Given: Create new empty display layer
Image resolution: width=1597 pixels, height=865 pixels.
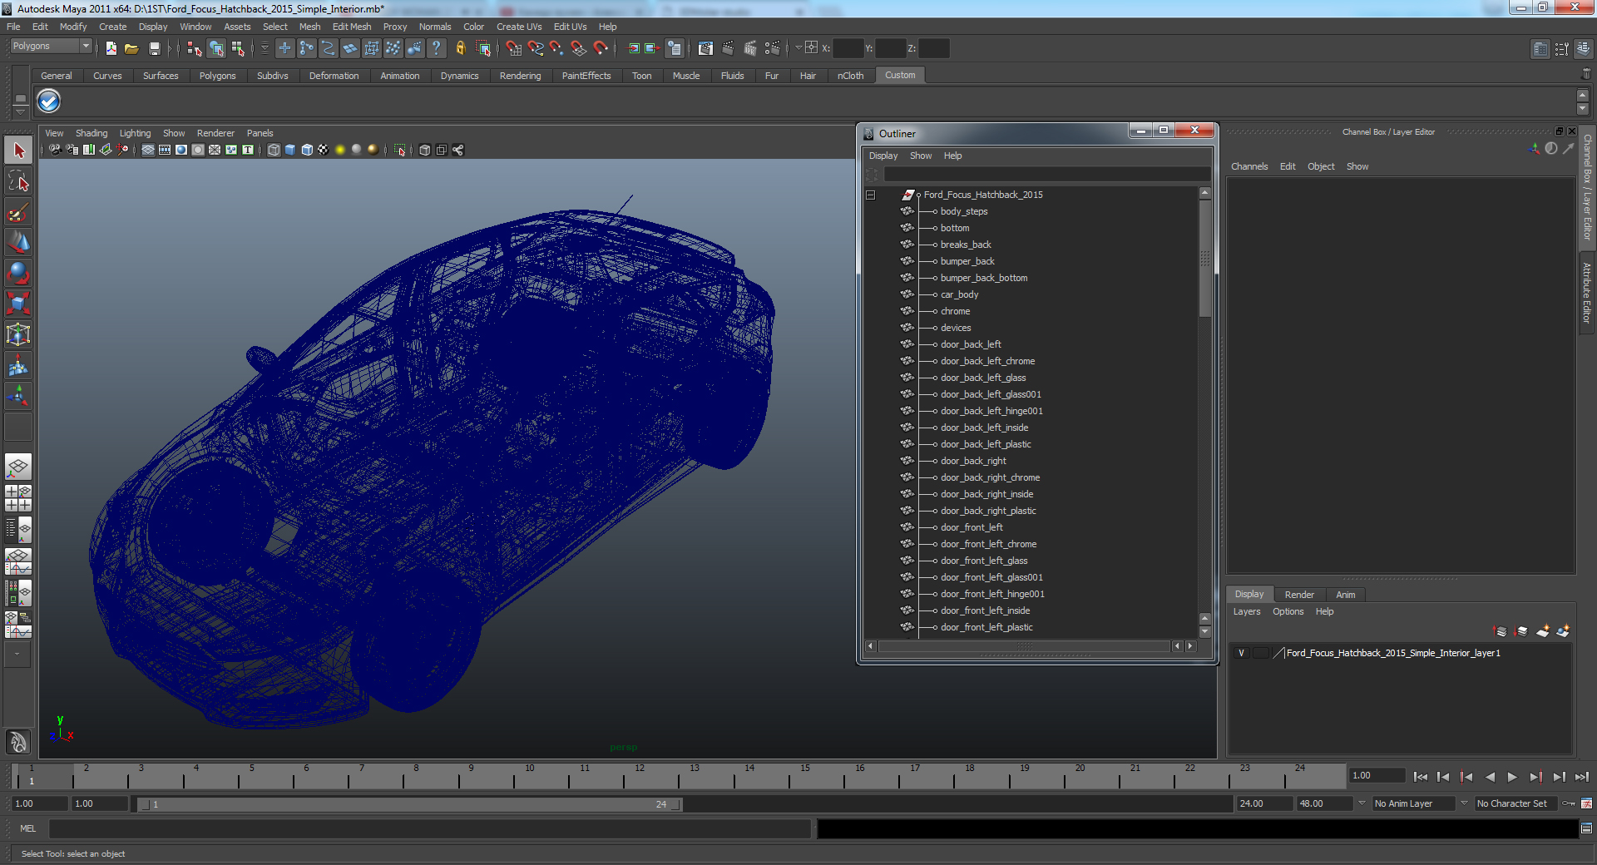Looking at the screenshot, I should coord(1543,631).
